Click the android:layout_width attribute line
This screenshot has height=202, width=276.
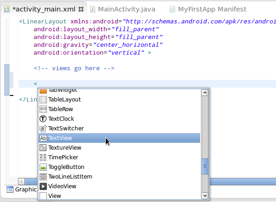(x=96, y=29)
